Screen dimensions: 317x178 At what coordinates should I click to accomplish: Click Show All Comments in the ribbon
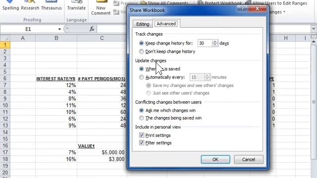point(164,3)
